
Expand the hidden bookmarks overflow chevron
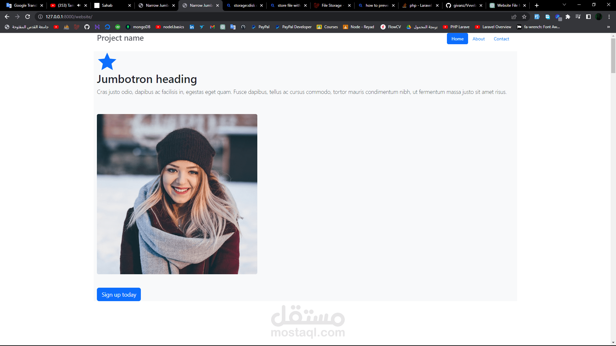(609, 27)
